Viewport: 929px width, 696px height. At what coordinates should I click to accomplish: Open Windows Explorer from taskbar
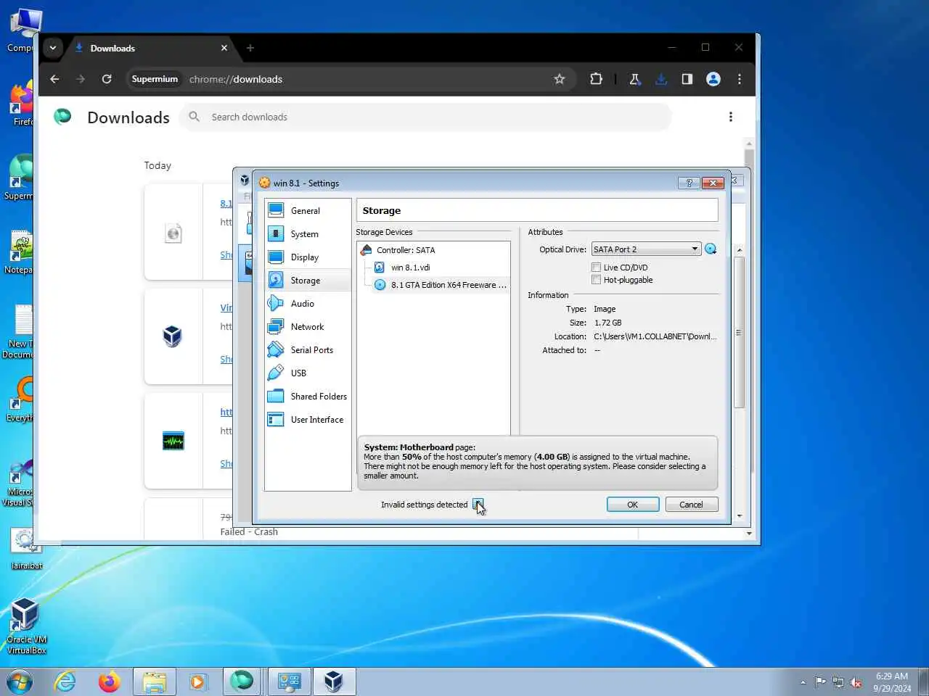point(155,681)
